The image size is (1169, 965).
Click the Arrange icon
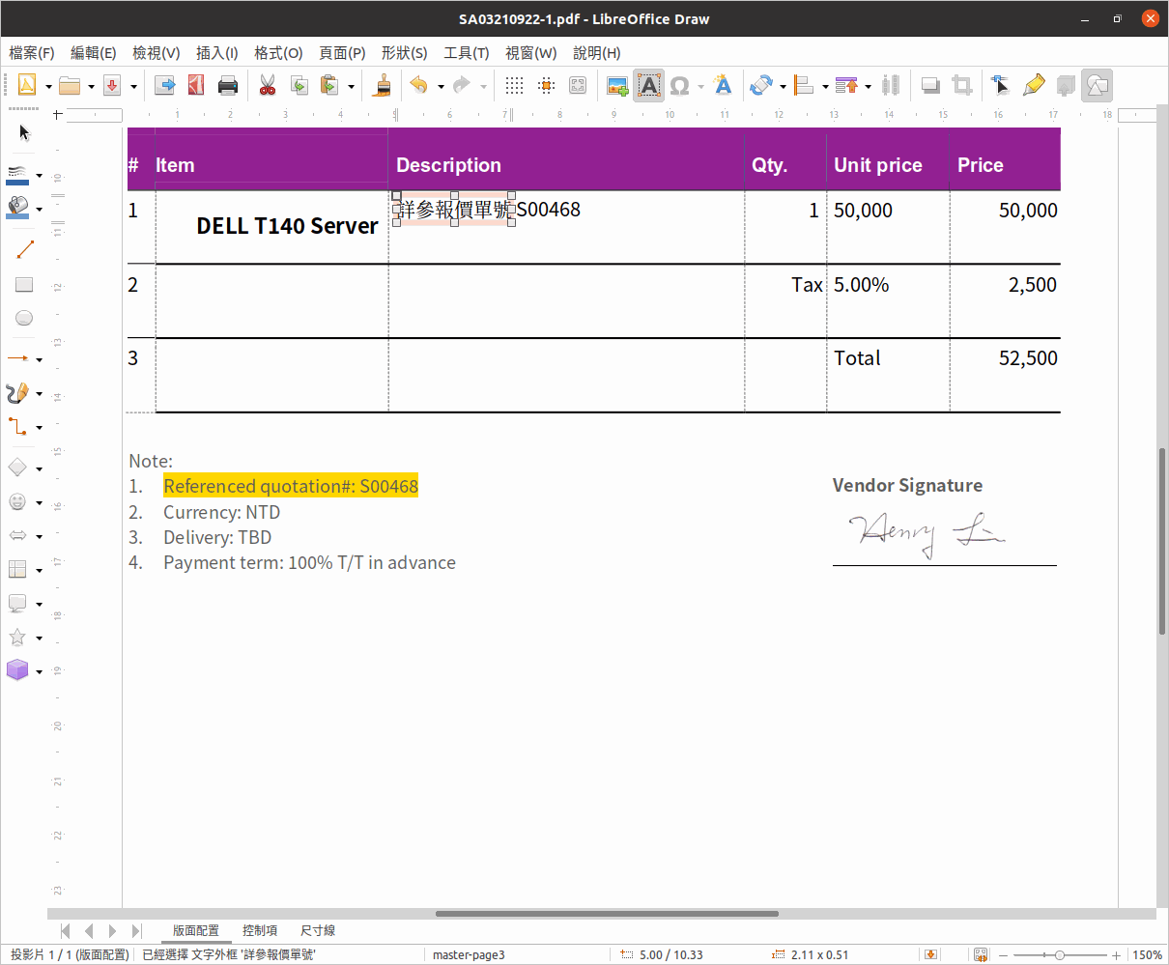point(846,86)
